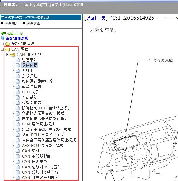Viewport: 178px width, 181px height.
Task: Click the page icon beside 防滑控制 ECU 通信终止模式
Action: pyautogui.click(x=17, y=108)
